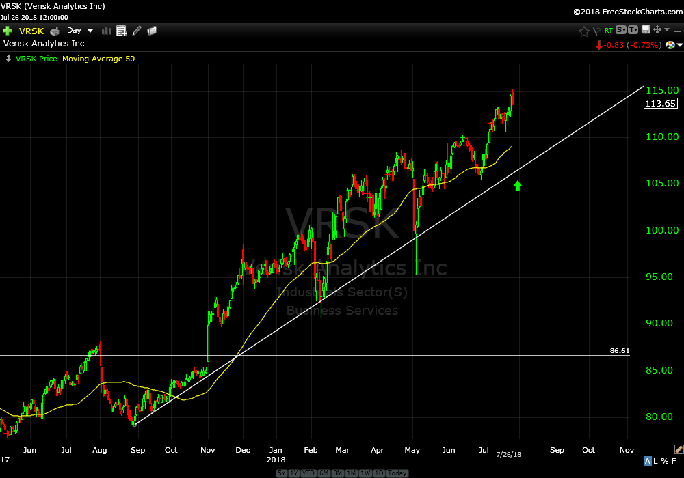Toggle the favorite star for VRSK
The height and width of the screenshot is (478, 684).
point(584,31)
